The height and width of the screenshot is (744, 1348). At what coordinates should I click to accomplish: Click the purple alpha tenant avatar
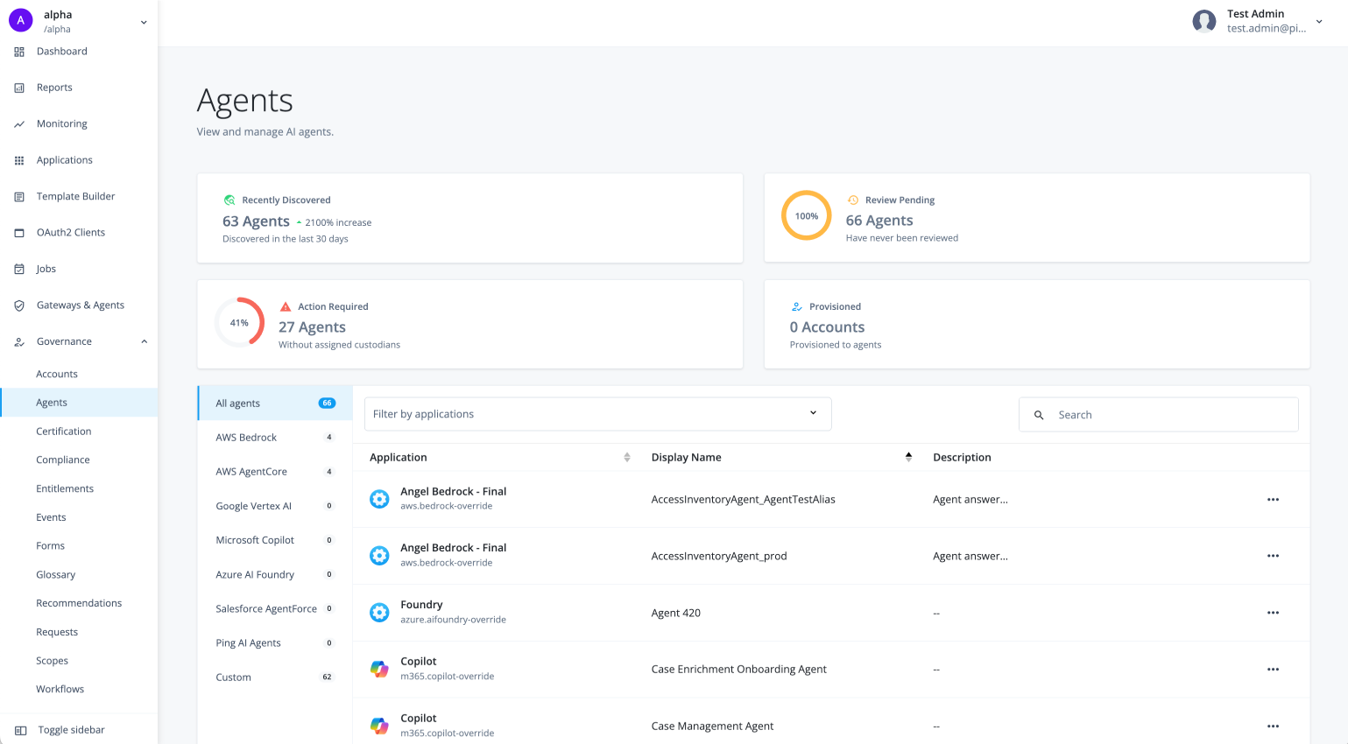21,20
